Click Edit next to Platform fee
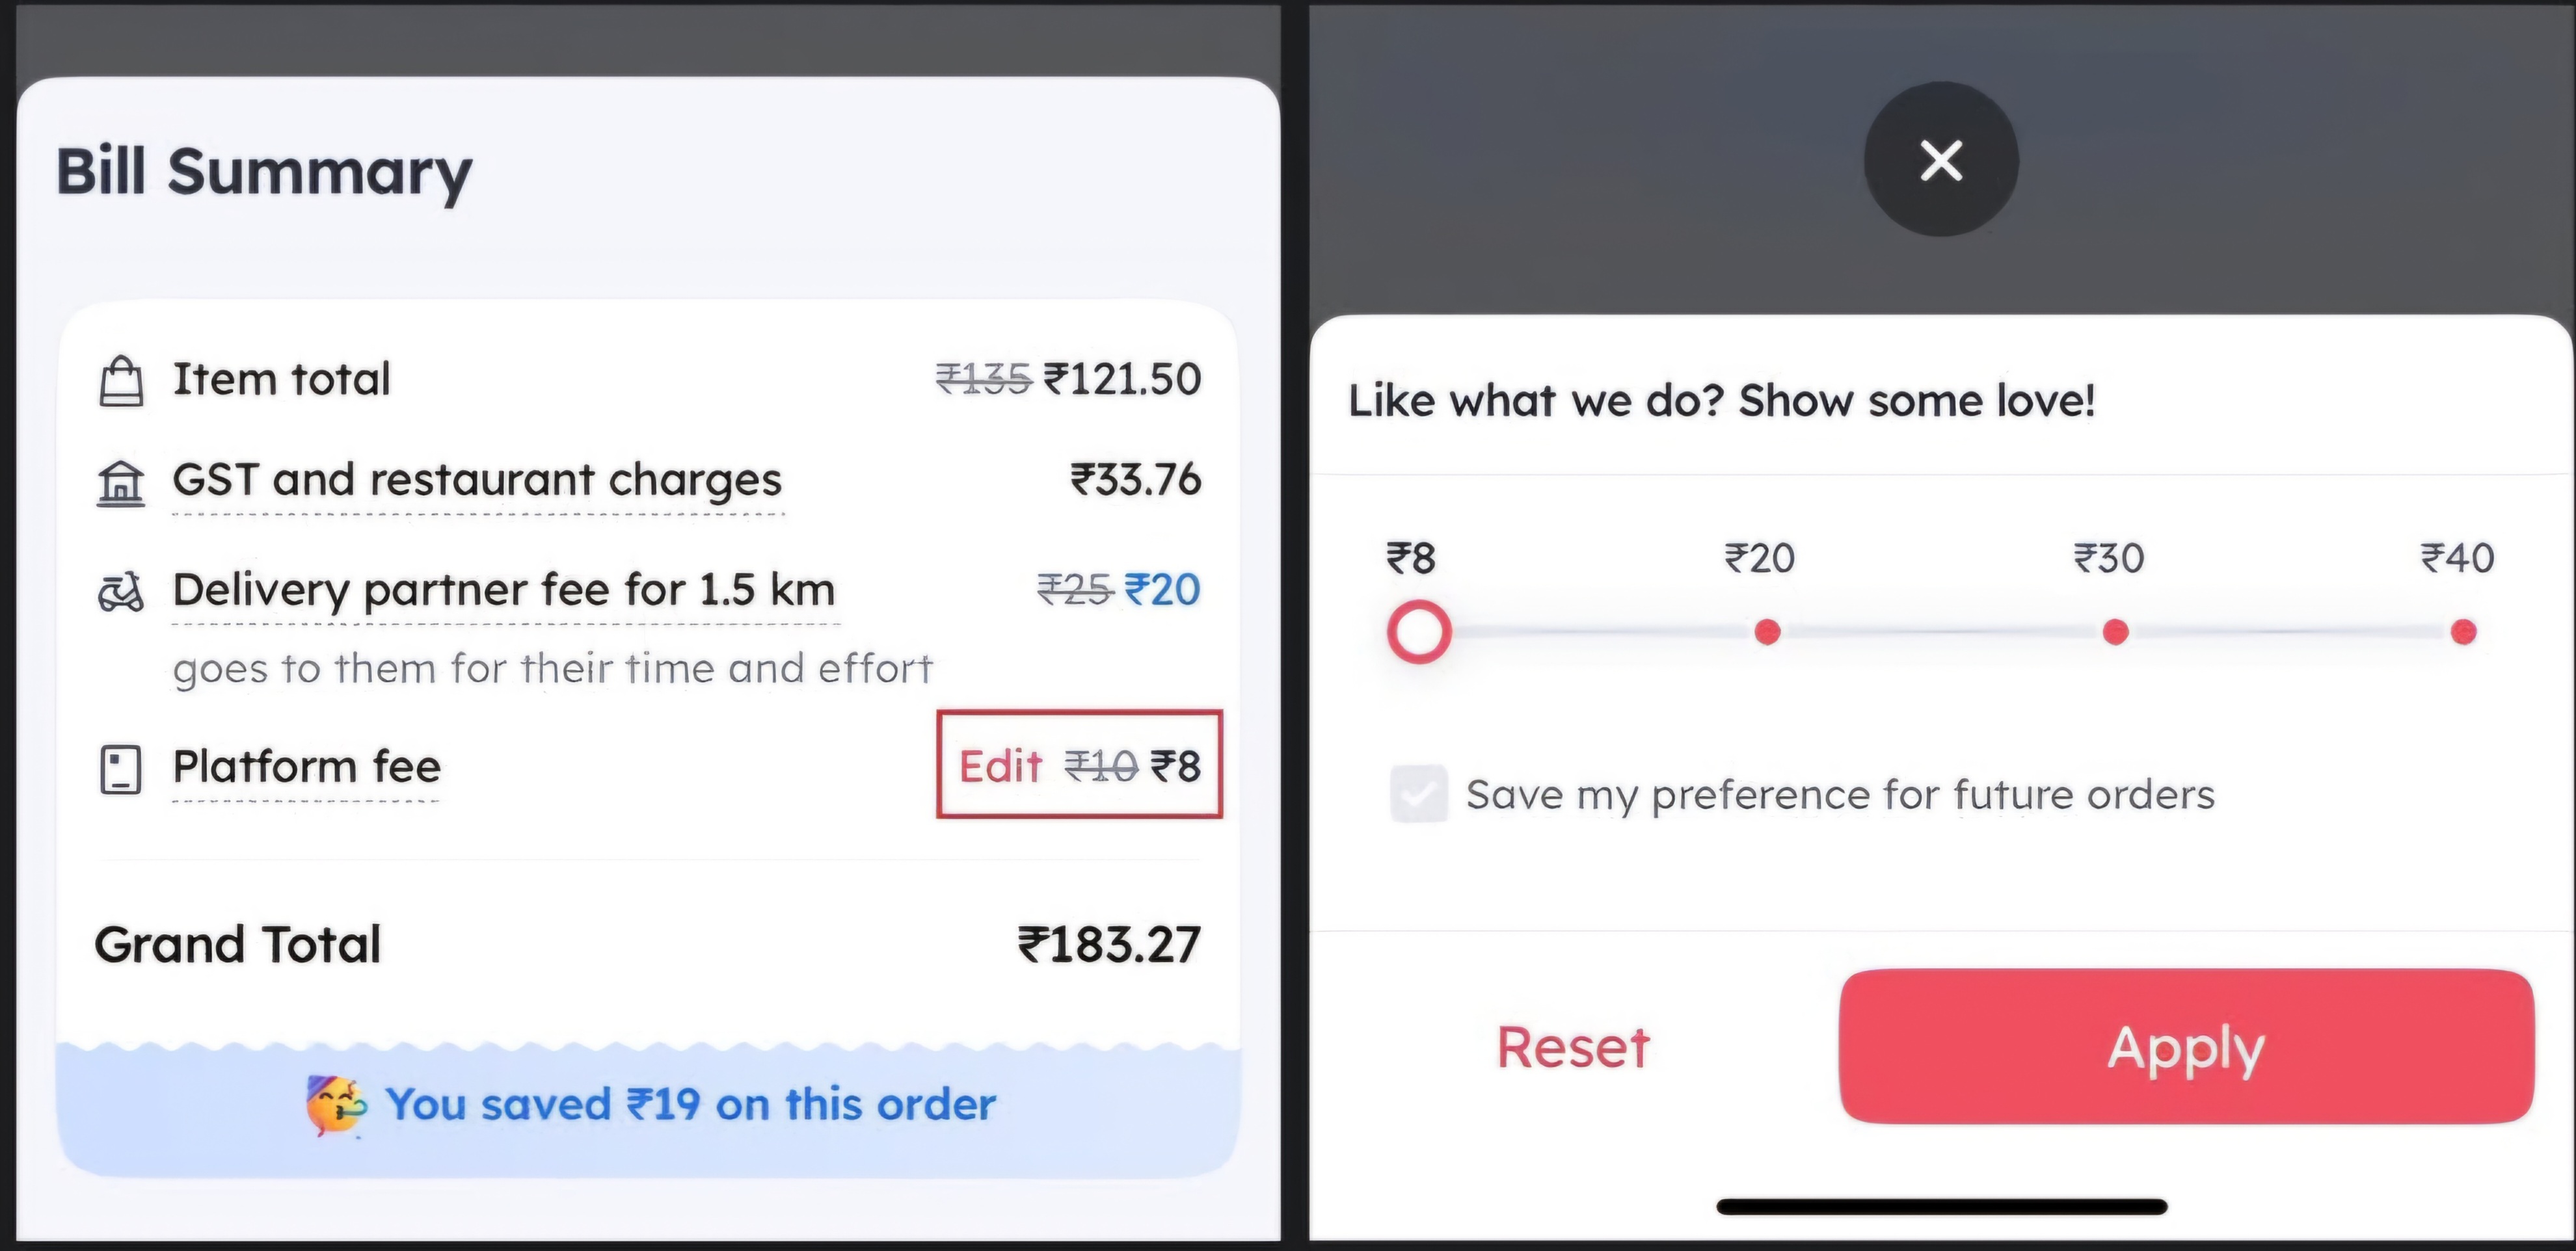The width and height of the screenshot is (2576, 1251). (1000, 767)
